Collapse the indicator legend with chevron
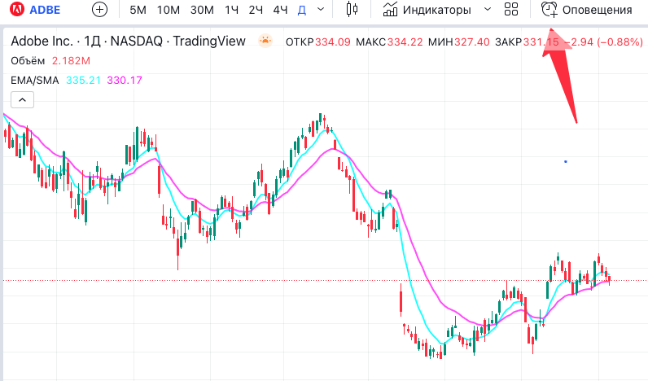 [x=21, y=99]
